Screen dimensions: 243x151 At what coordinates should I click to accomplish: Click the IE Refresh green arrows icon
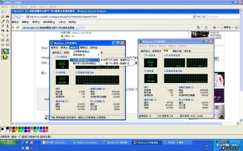pos(199,17)
